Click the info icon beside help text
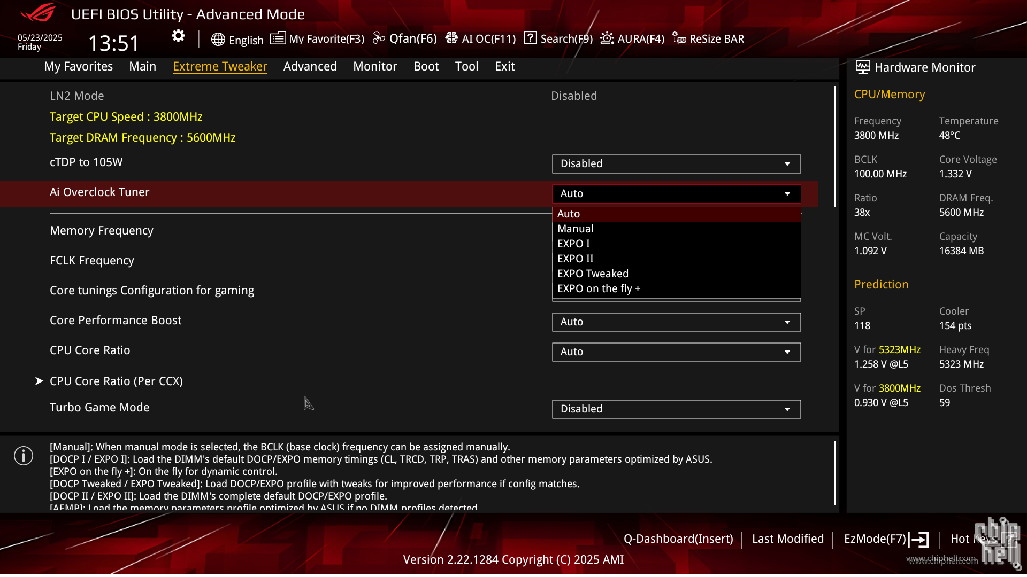 pyautogui.click(x=24, y=456)
